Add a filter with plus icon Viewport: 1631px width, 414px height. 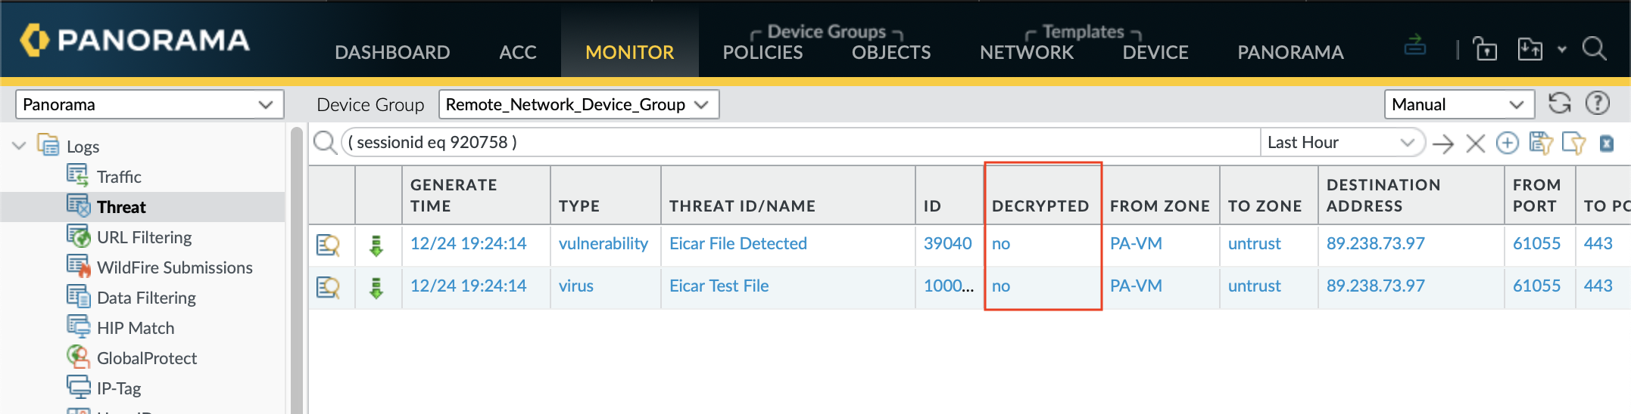[1507, 143]
